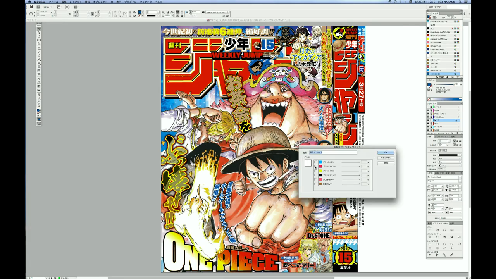Expand the 文字 layer
The width and height of the screenshot is (496, 279).
[x=435, y=120]
